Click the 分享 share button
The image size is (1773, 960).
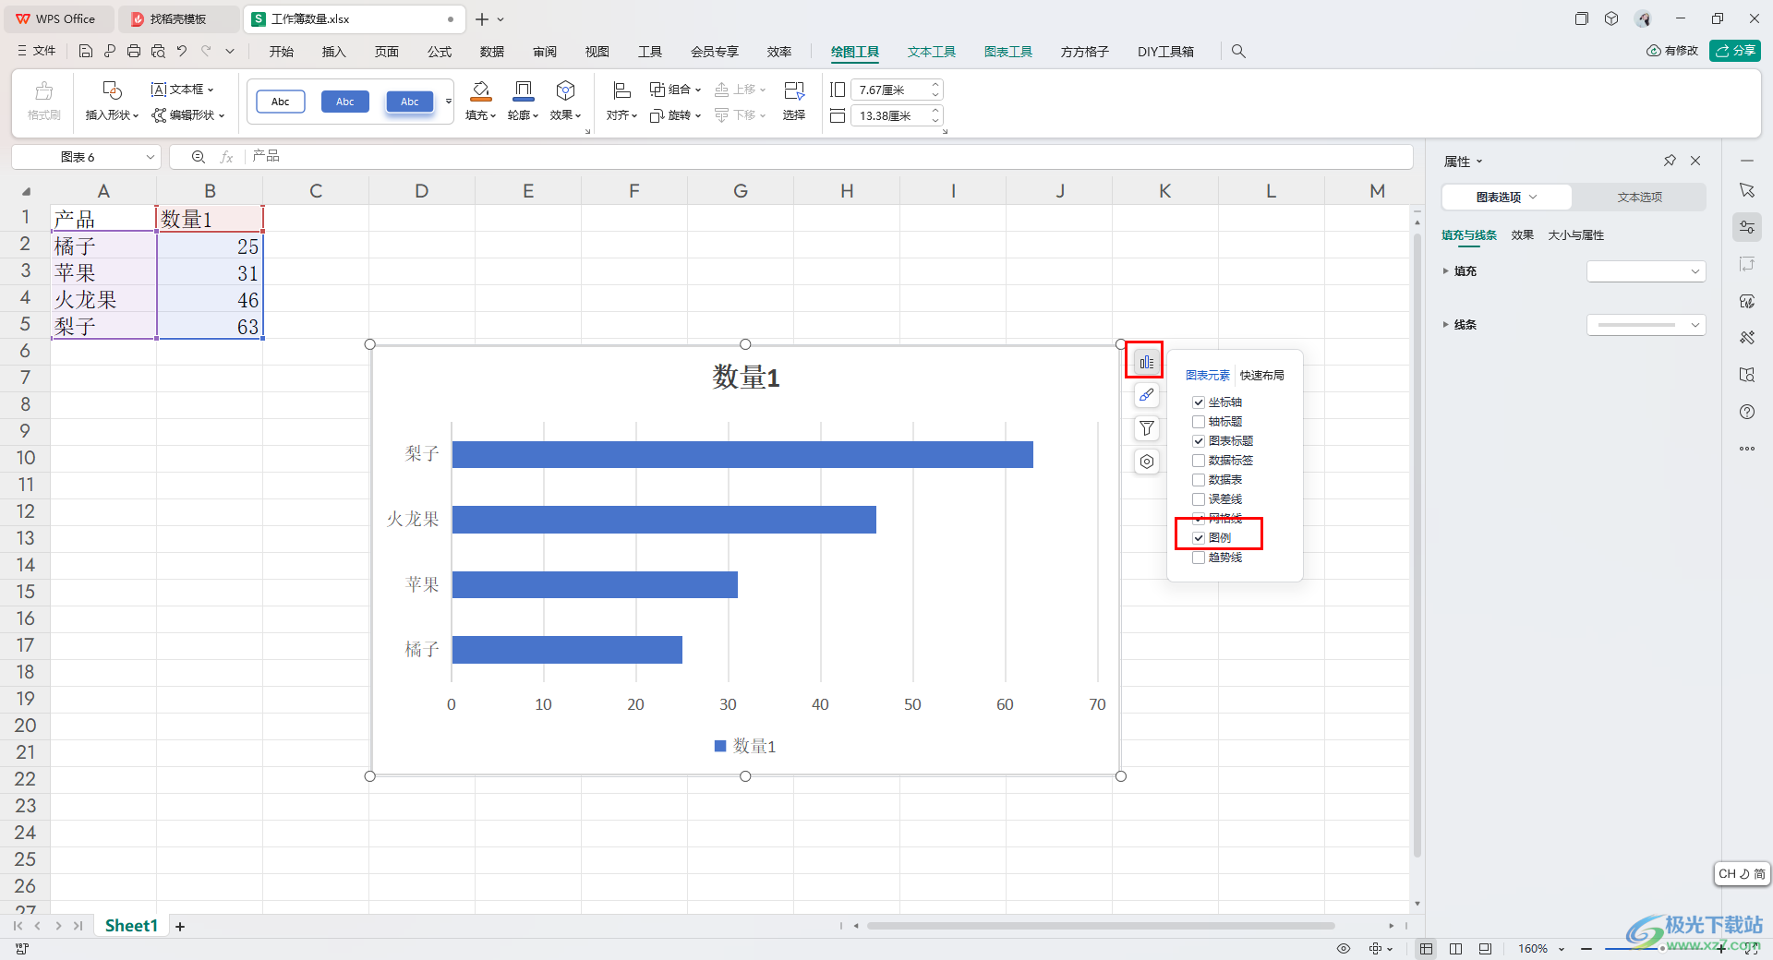1735,51
